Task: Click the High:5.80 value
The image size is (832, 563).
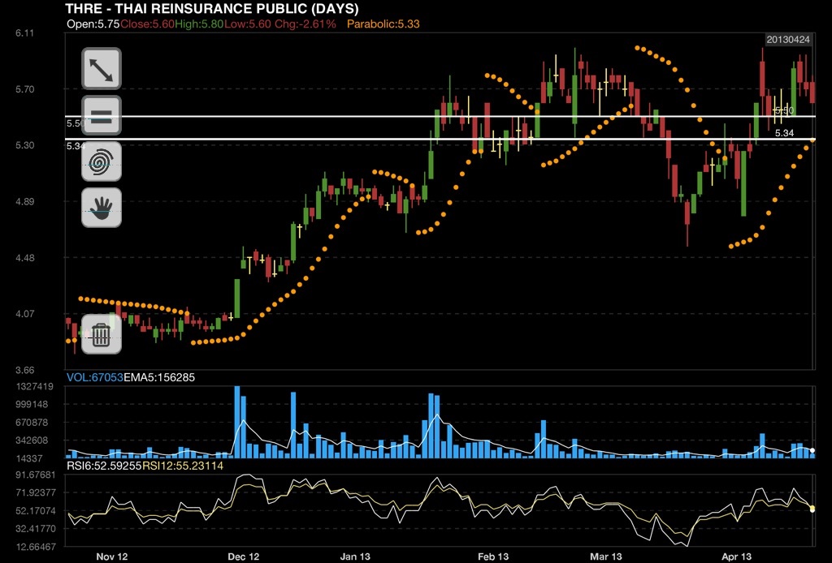Action: 199,24
